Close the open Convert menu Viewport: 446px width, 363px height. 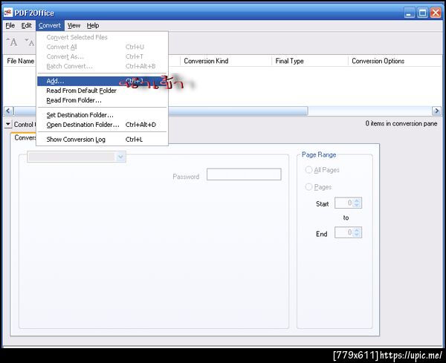[50, 25]
